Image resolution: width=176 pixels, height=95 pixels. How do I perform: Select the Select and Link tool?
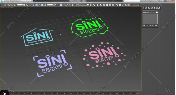[x=9, y=5]
